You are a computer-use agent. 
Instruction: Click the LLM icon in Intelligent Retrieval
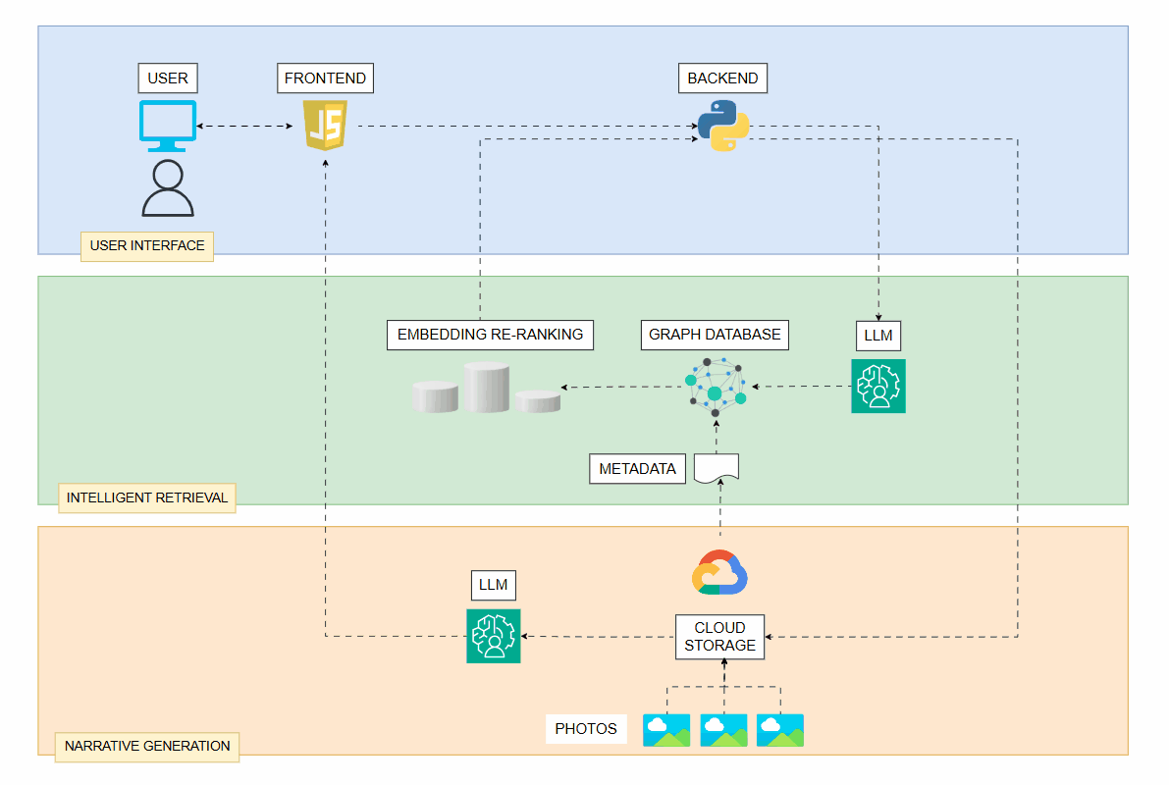pyautogui.click(x=878, y=387)
